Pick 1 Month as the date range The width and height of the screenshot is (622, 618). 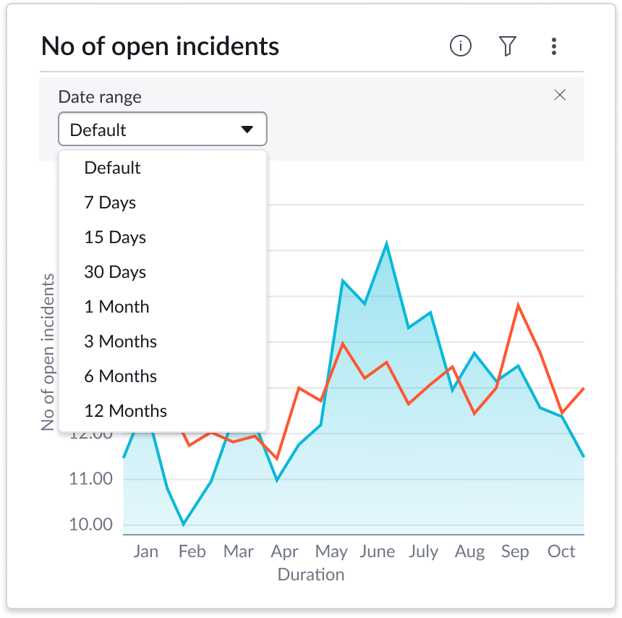pos(116,307)
